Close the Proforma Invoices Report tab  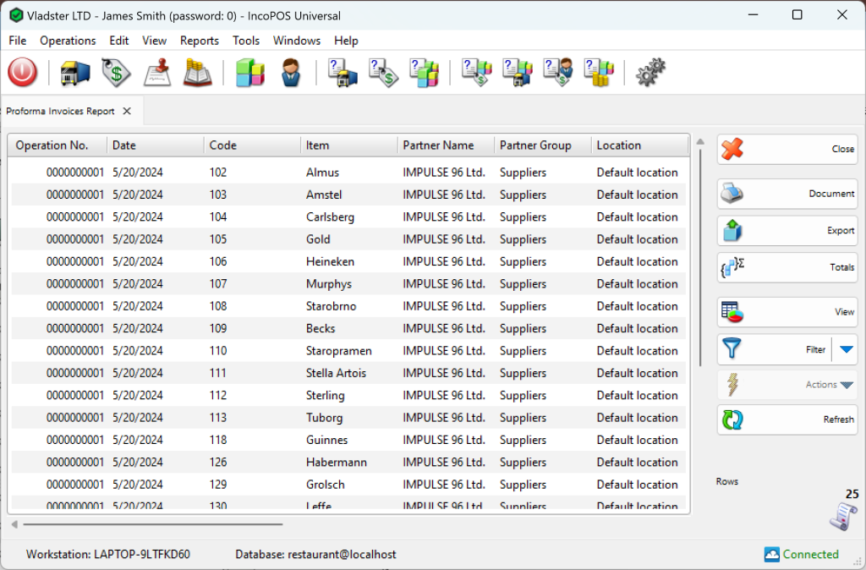pos(127,111)
